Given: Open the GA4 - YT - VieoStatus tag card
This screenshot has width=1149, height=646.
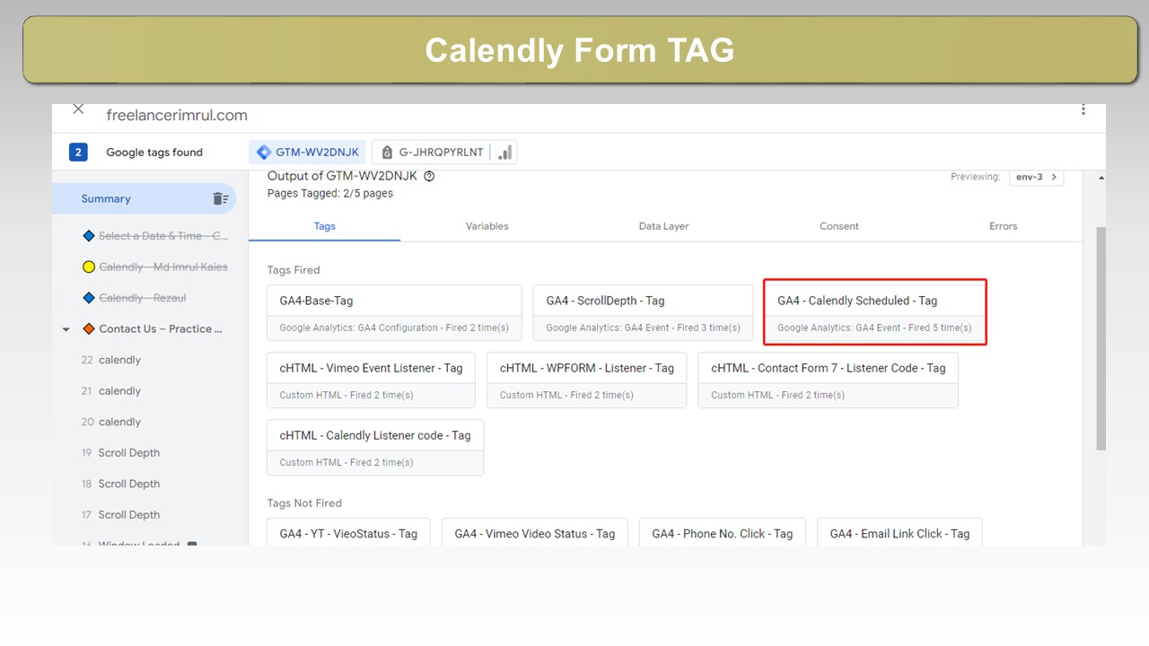Looking at the screenshot, I should tap(348, 532).
